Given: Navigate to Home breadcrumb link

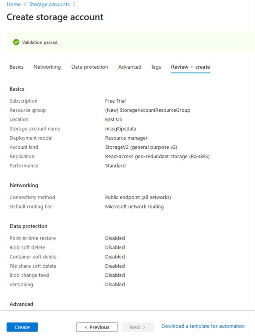Looking at the screenshot, I should pyautogui.click(x=14, y=5).
